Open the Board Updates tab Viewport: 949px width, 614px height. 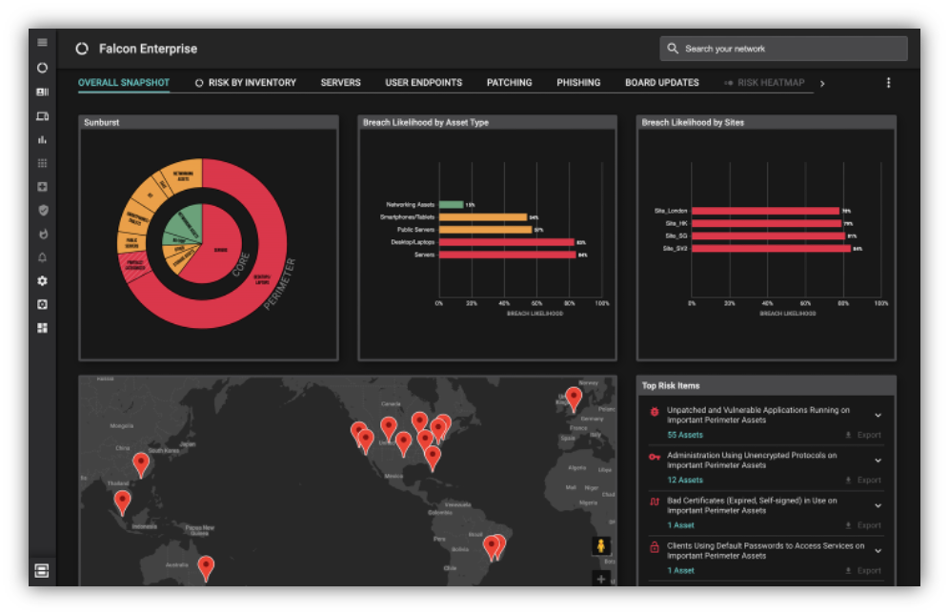662,82
